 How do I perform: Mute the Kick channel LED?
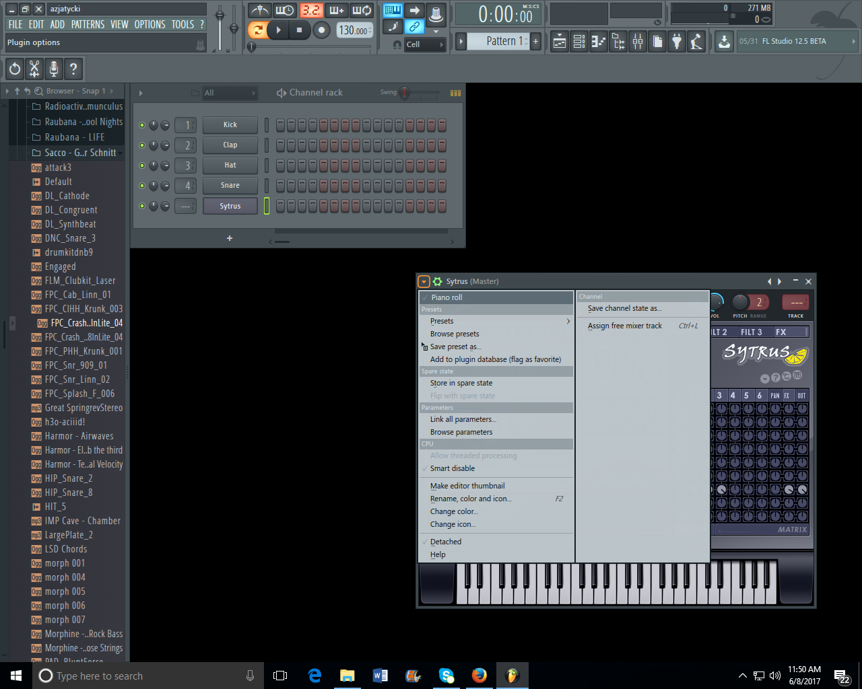point(141,124)
